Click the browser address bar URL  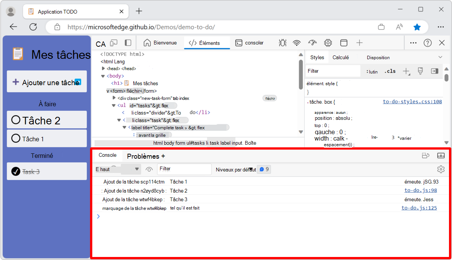click(141, 27)
